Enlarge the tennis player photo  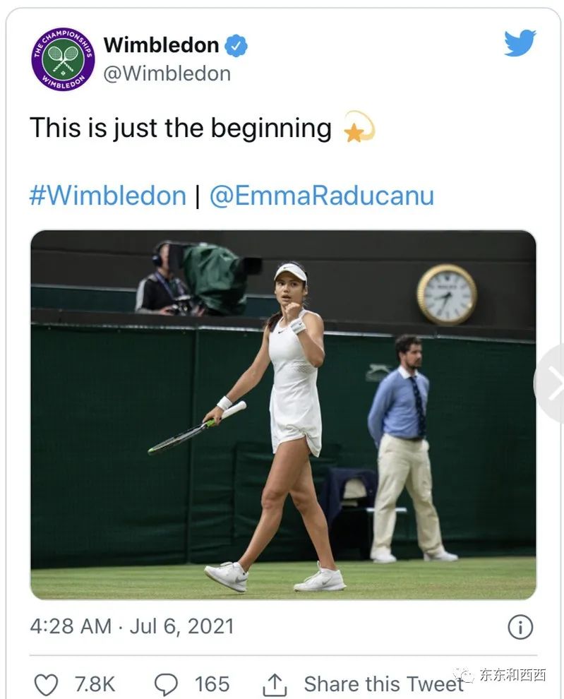[x=282, y=414]
